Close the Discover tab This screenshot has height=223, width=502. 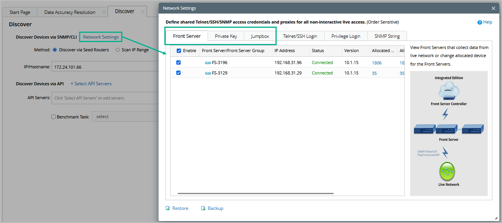142,12
